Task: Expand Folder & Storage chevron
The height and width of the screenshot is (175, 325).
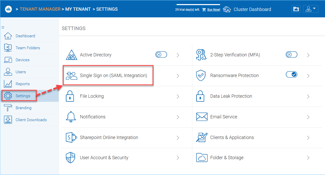Action: [308, 158]
